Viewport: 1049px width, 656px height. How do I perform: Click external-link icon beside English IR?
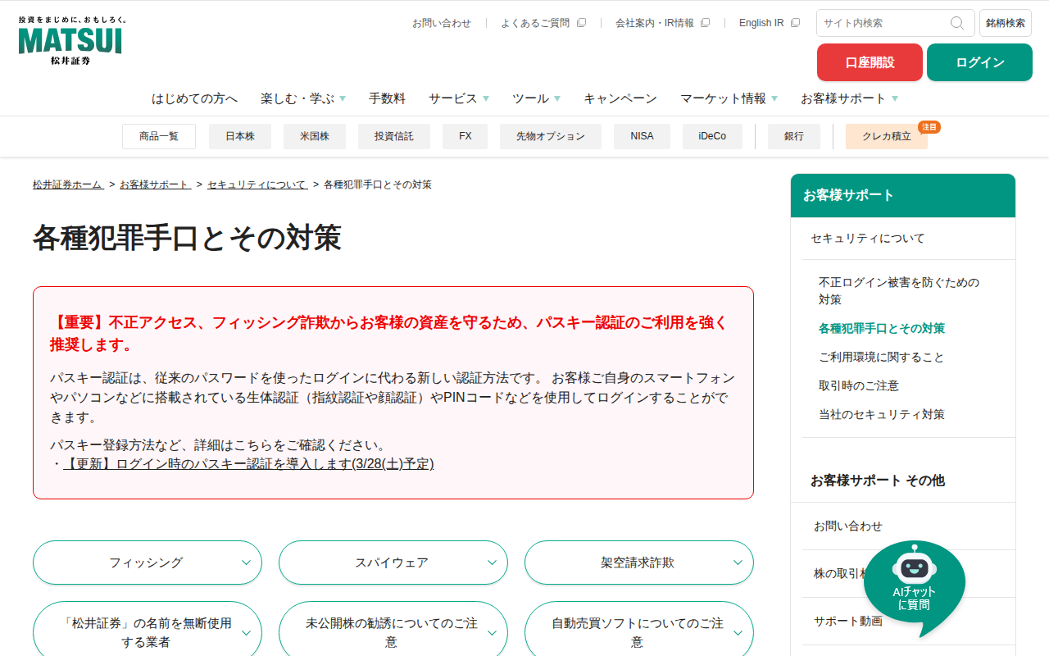coord(795,23)
